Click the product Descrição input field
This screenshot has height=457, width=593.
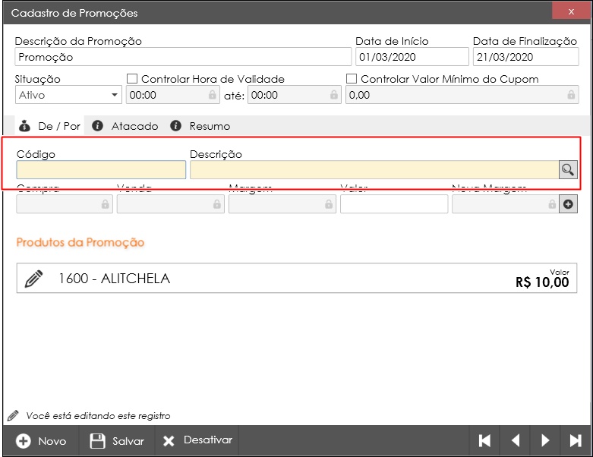point(374,170)
